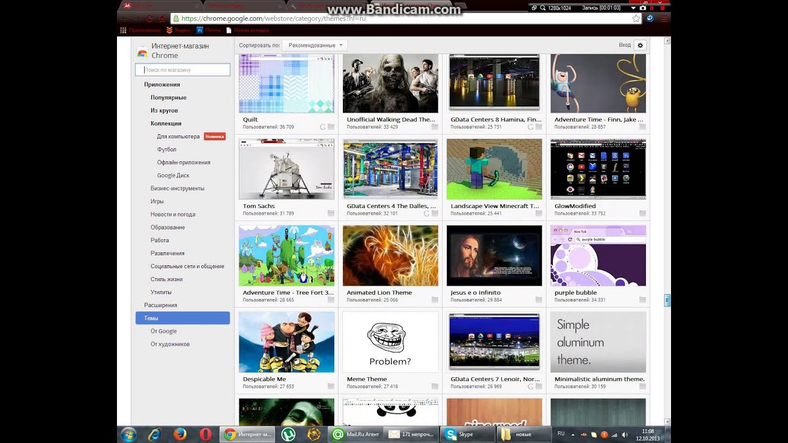Select the 'Приложения' category
Viewport: 788px width, 443px height.
click(162, 84)
